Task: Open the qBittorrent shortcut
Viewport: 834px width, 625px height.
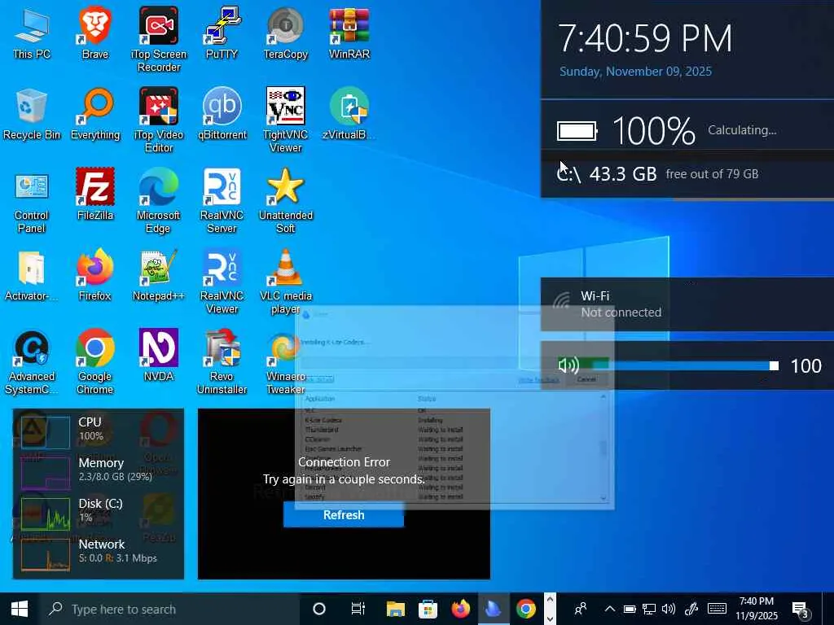Action: 222,114
